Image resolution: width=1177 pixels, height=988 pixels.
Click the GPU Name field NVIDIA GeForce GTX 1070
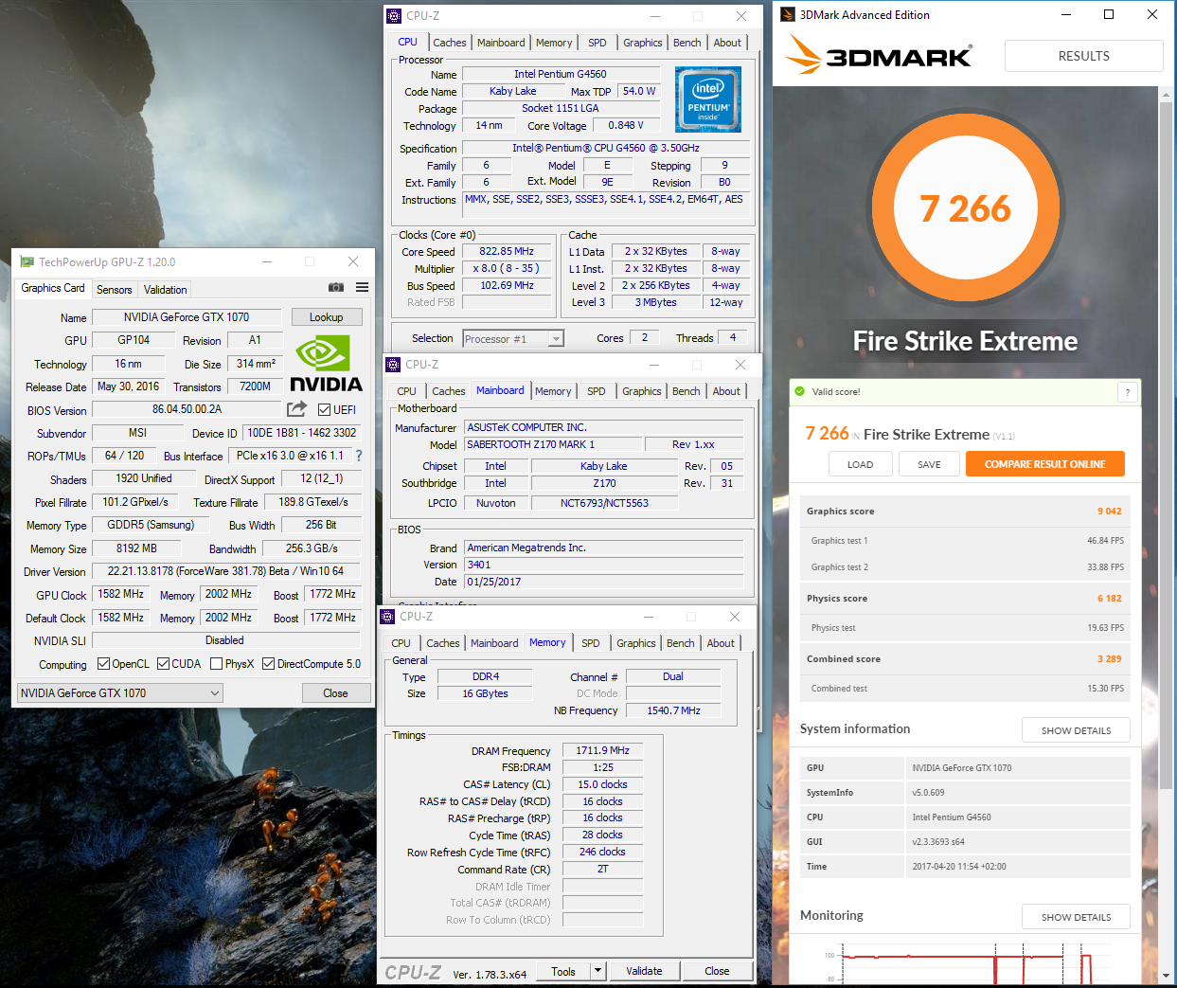click(x=187, y=317)
